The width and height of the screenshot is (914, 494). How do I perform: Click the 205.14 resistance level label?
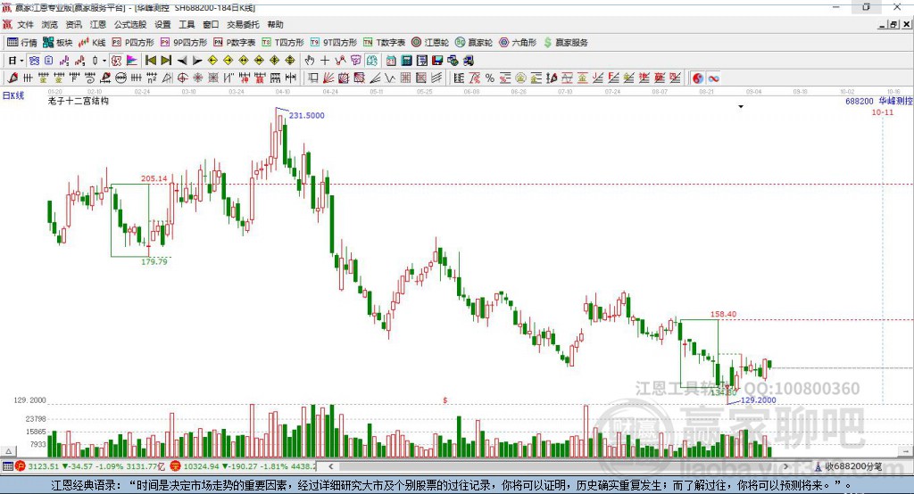coord(154,178)
